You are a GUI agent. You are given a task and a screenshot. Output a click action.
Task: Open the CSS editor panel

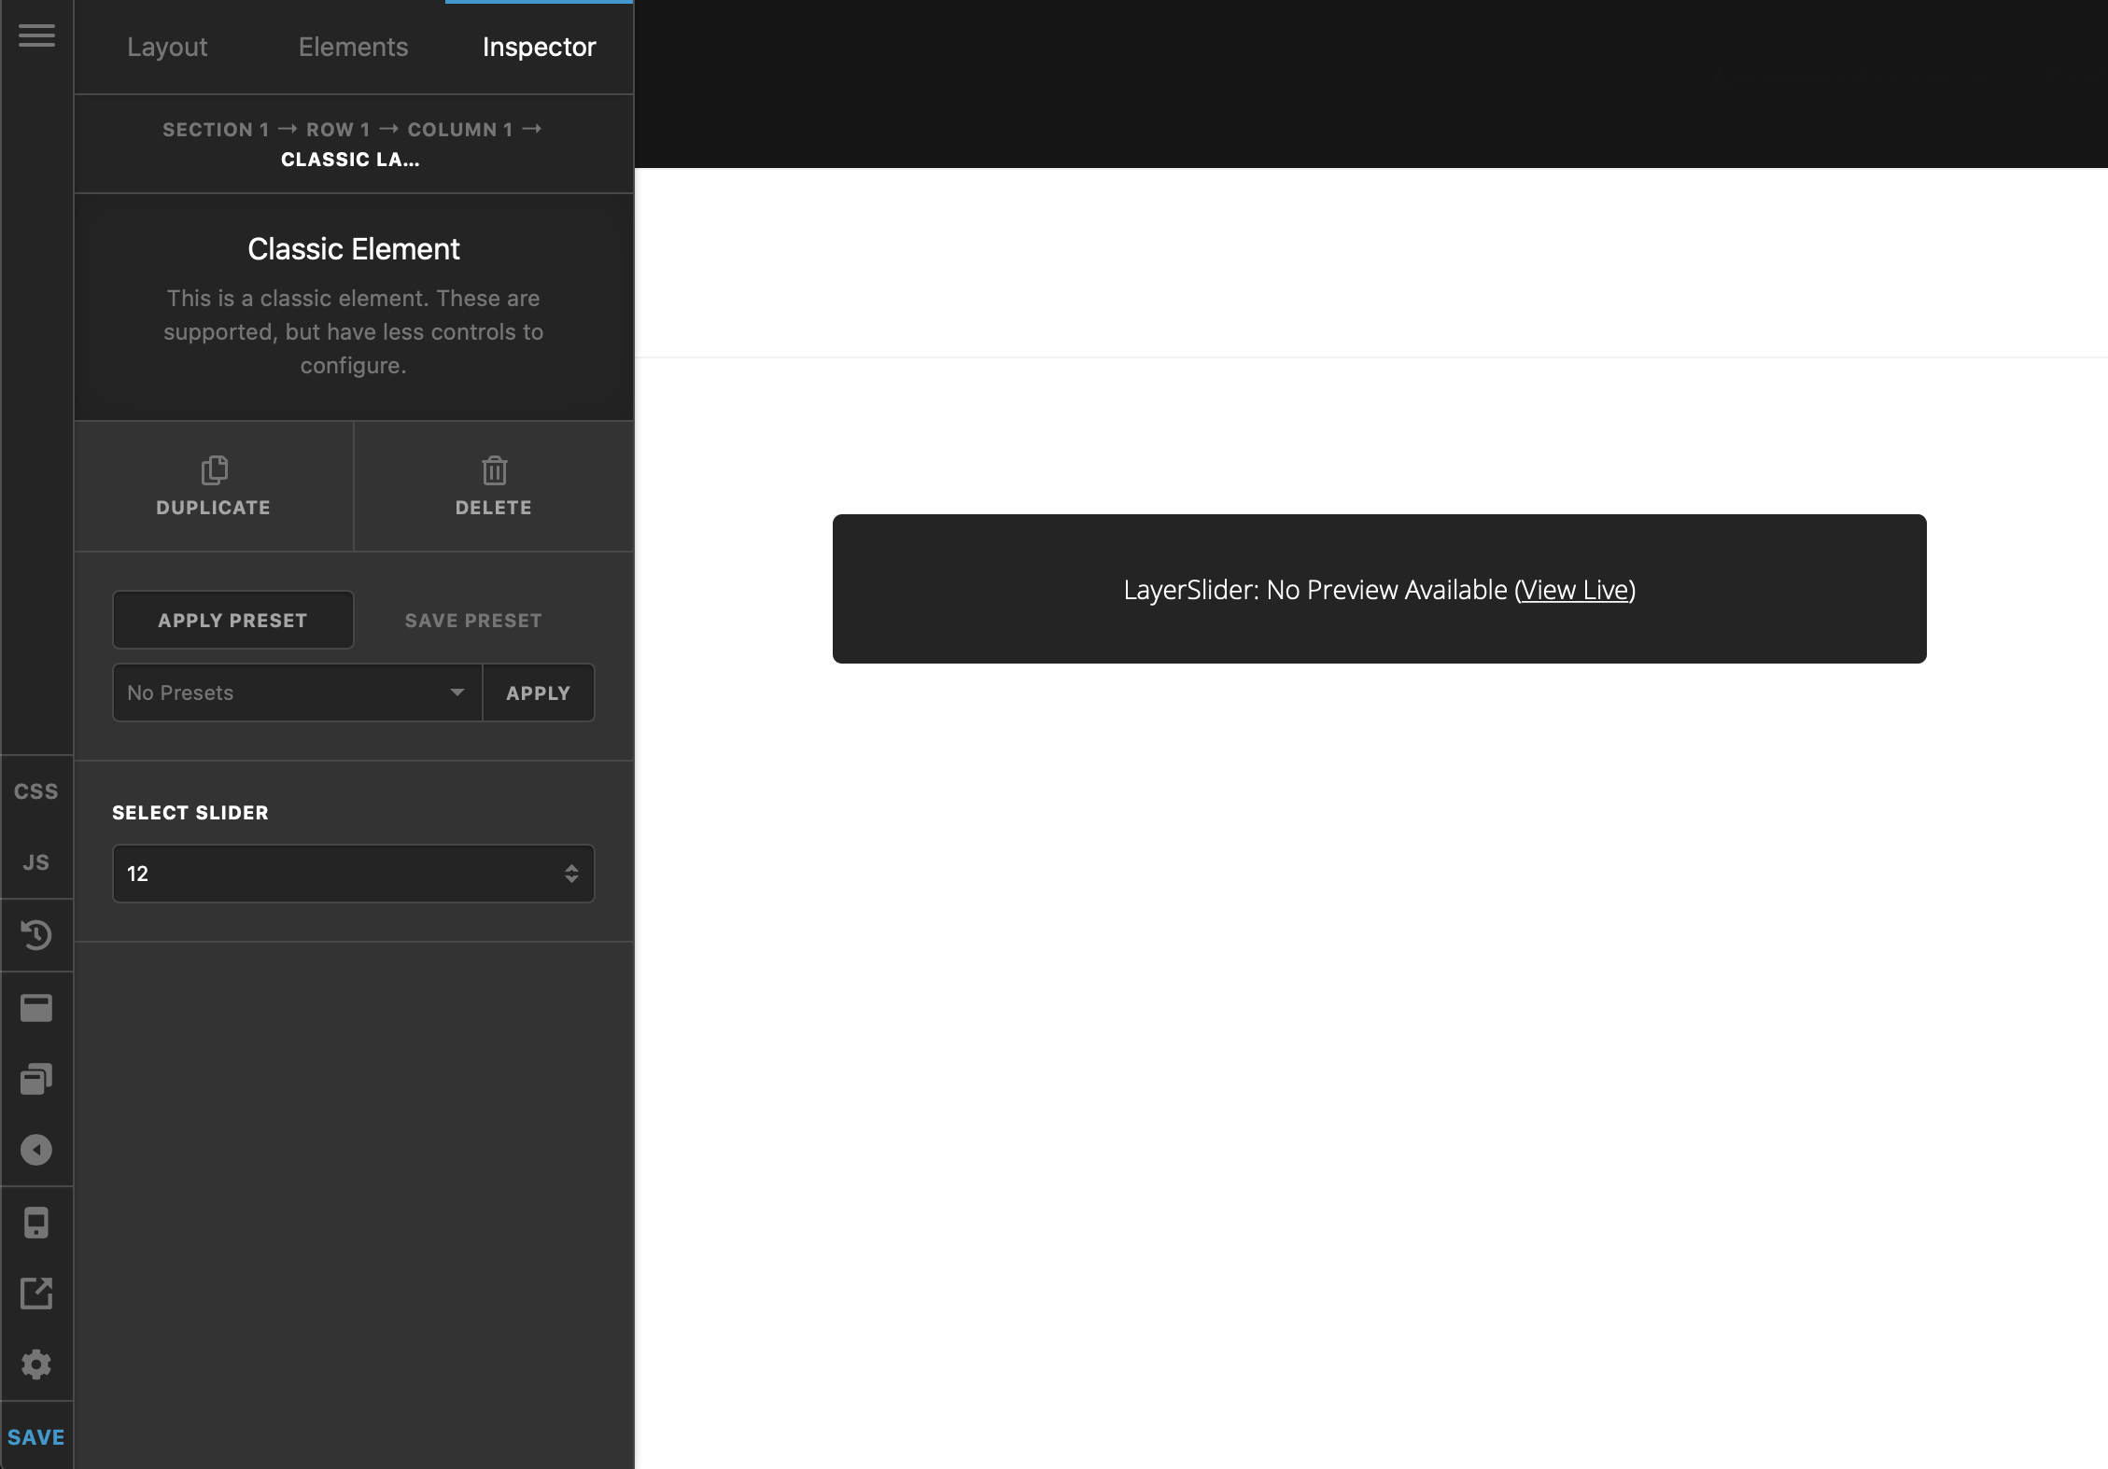(x=35, y=790)
